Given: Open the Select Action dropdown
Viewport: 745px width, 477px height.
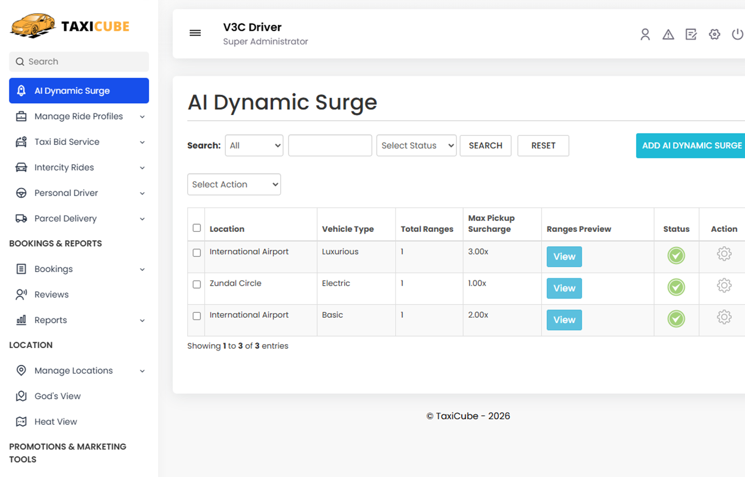Looking at the screenshot, I should pos(234,185).
